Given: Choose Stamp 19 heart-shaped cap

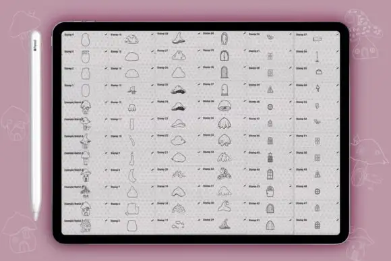Looking at the screenshot, I should tap(178, 192).
